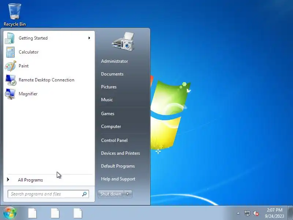Show hidden tray icons arrow
This screenshot has height=220, width=293.
coord(238,213)
